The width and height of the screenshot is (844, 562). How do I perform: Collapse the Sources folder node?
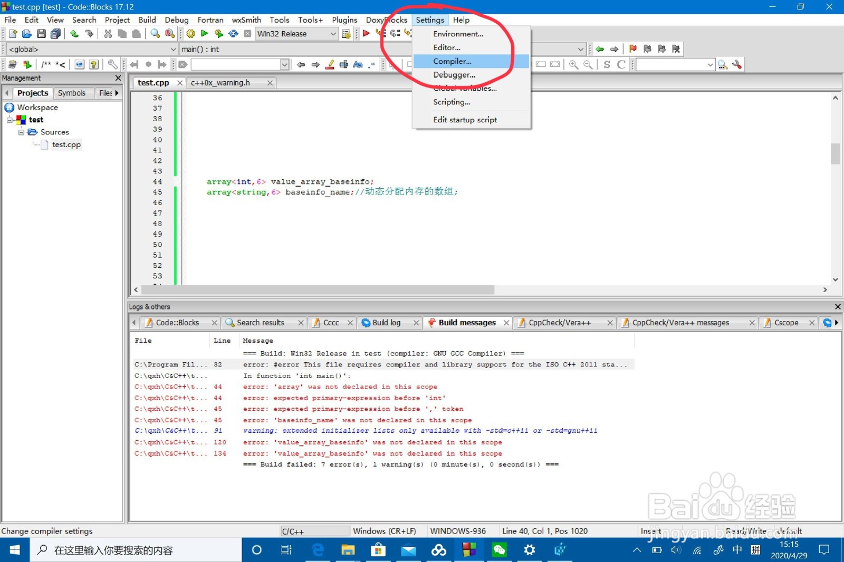[21, 132]
